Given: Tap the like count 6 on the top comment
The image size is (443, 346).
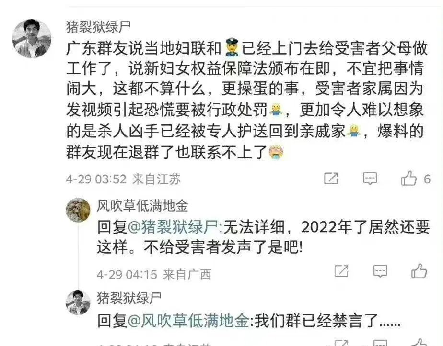Looking at the screenshot, I should tap(427, 179).
